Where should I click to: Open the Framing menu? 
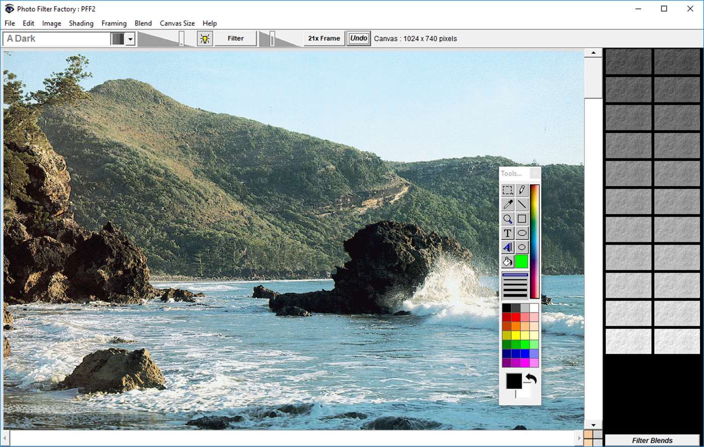(114, 23)
